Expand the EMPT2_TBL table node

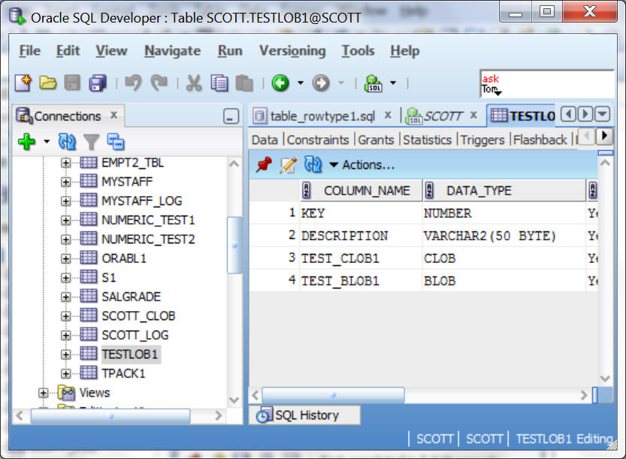coord(66,163)
